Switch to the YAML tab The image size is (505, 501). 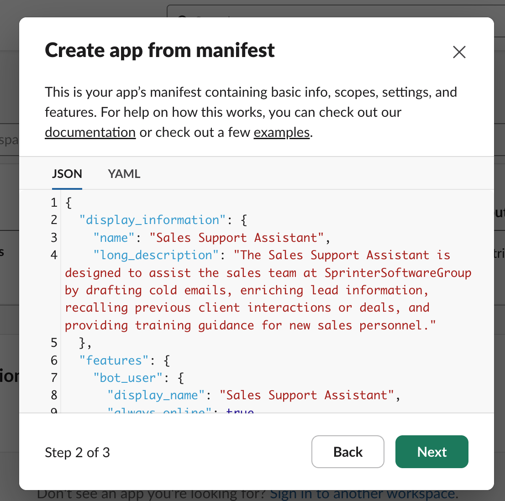click(x=124, y=174)
